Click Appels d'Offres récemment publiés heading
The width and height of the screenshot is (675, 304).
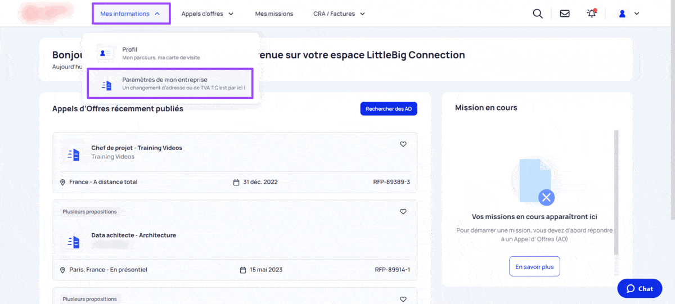tap(118, 108)
